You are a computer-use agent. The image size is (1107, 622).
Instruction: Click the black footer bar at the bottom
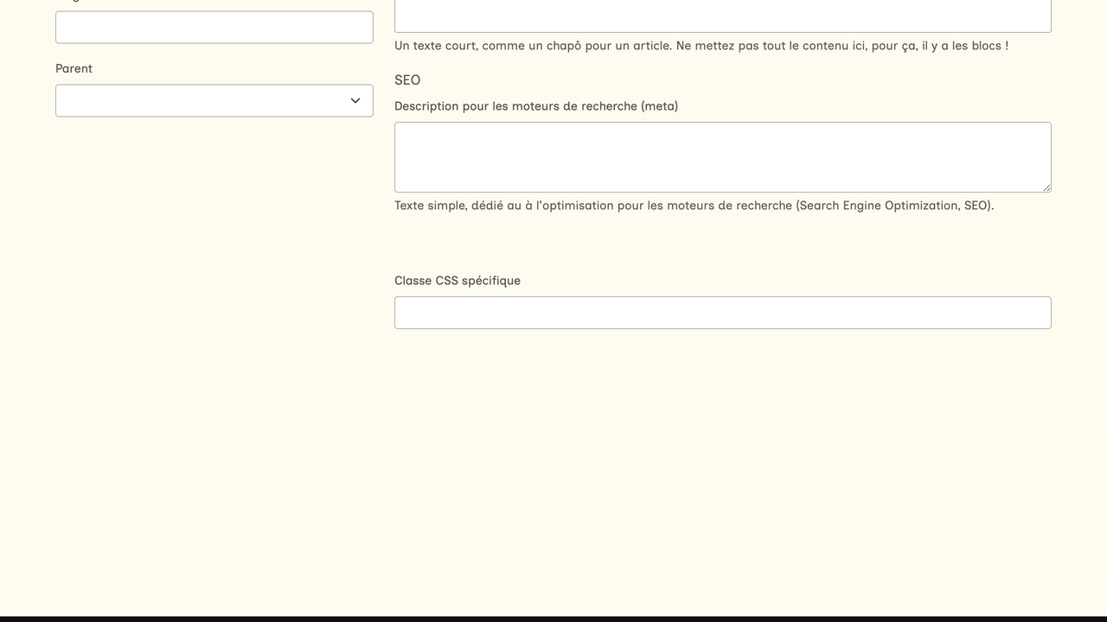tap(553, 619)
